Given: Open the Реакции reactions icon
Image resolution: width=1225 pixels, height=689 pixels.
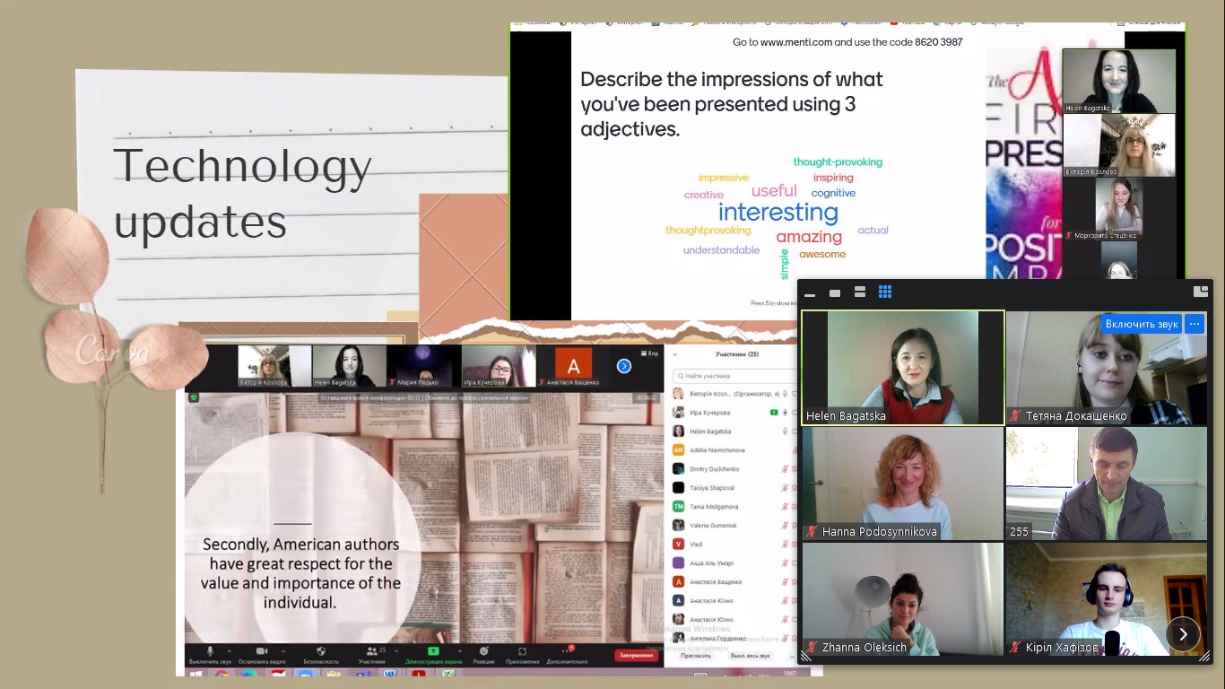Looking at the screenshot, I should pyautogui.click(x=483, y=651).
